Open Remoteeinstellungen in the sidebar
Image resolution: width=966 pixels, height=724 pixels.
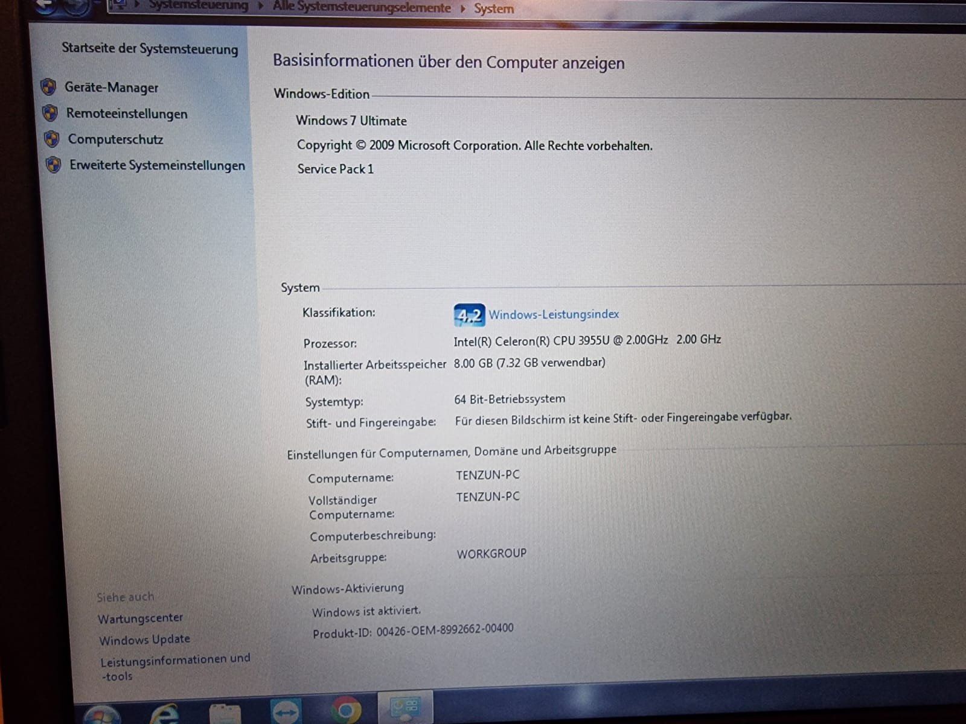click(127, 113)
